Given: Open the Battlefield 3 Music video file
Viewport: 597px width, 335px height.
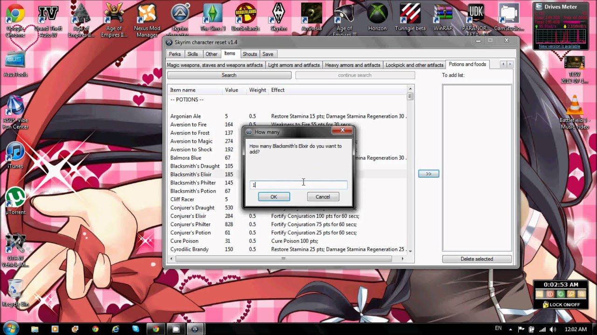Looking at the screenshot, I should point(574,112).
